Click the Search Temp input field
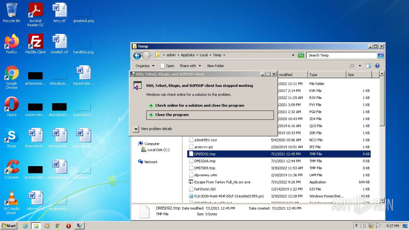The height and width of the screenshot is (230, 409). click(x=342, y=55)
